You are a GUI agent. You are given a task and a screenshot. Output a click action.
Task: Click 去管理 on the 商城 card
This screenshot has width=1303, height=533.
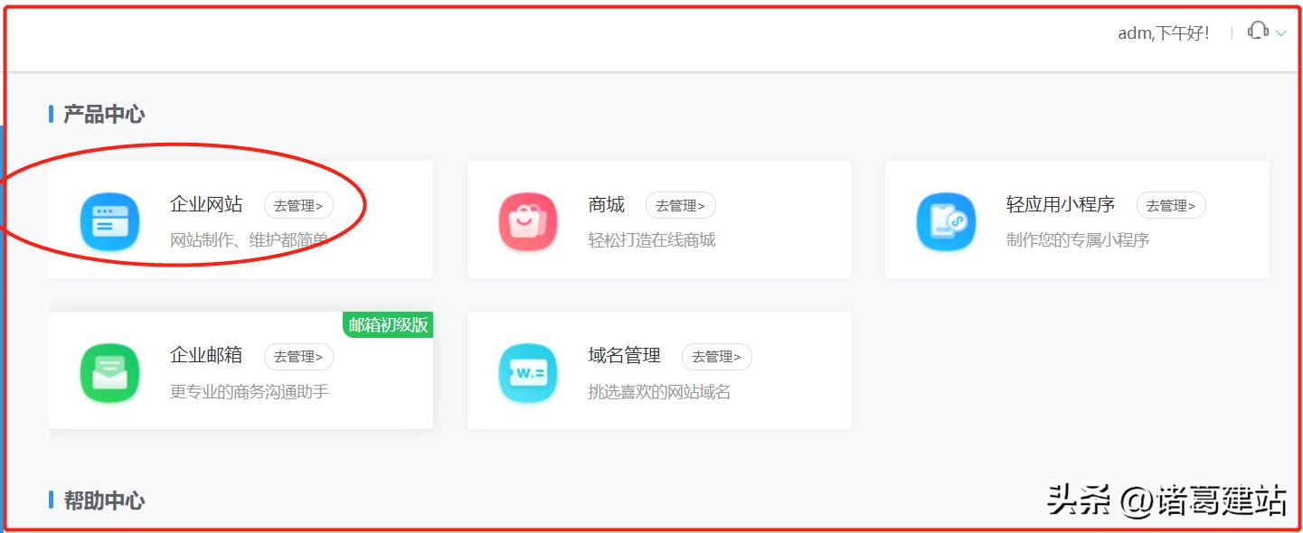681,205
